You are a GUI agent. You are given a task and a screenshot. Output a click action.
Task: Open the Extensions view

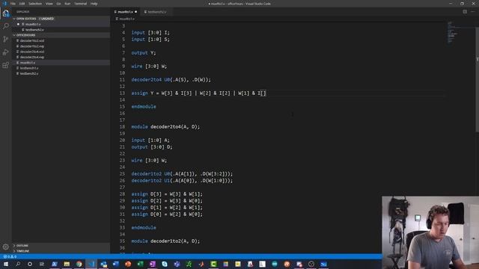click(6, 65)
